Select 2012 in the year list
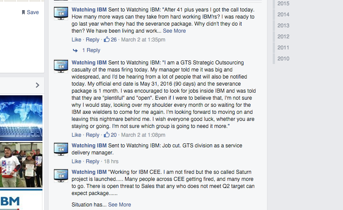 (x=283, y=37)
